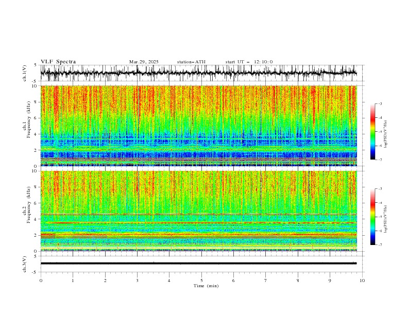
Task: Click the ch.2 spectrogram panel
Action: 198,211
